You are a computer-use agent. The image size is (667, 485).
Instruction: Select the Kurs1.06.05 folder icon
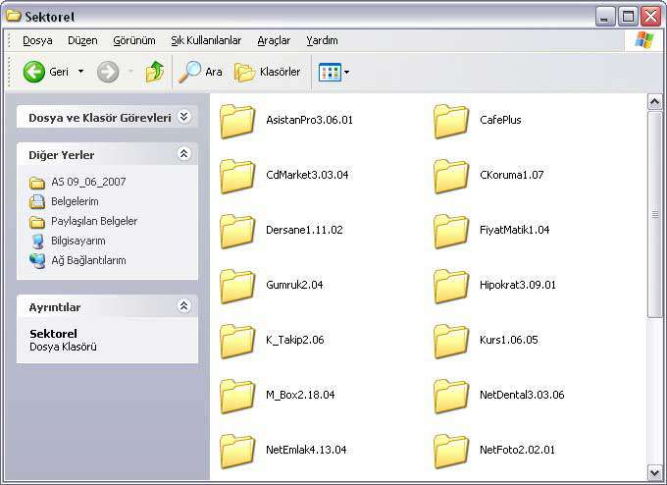click(451, 341)
